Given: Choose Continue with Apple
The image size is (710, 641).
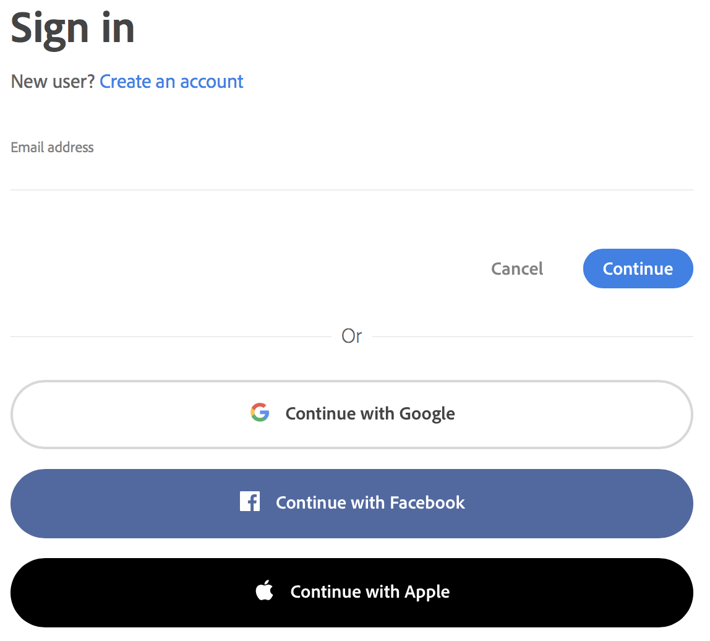Looking at the screenshot, I should (351, 592).
